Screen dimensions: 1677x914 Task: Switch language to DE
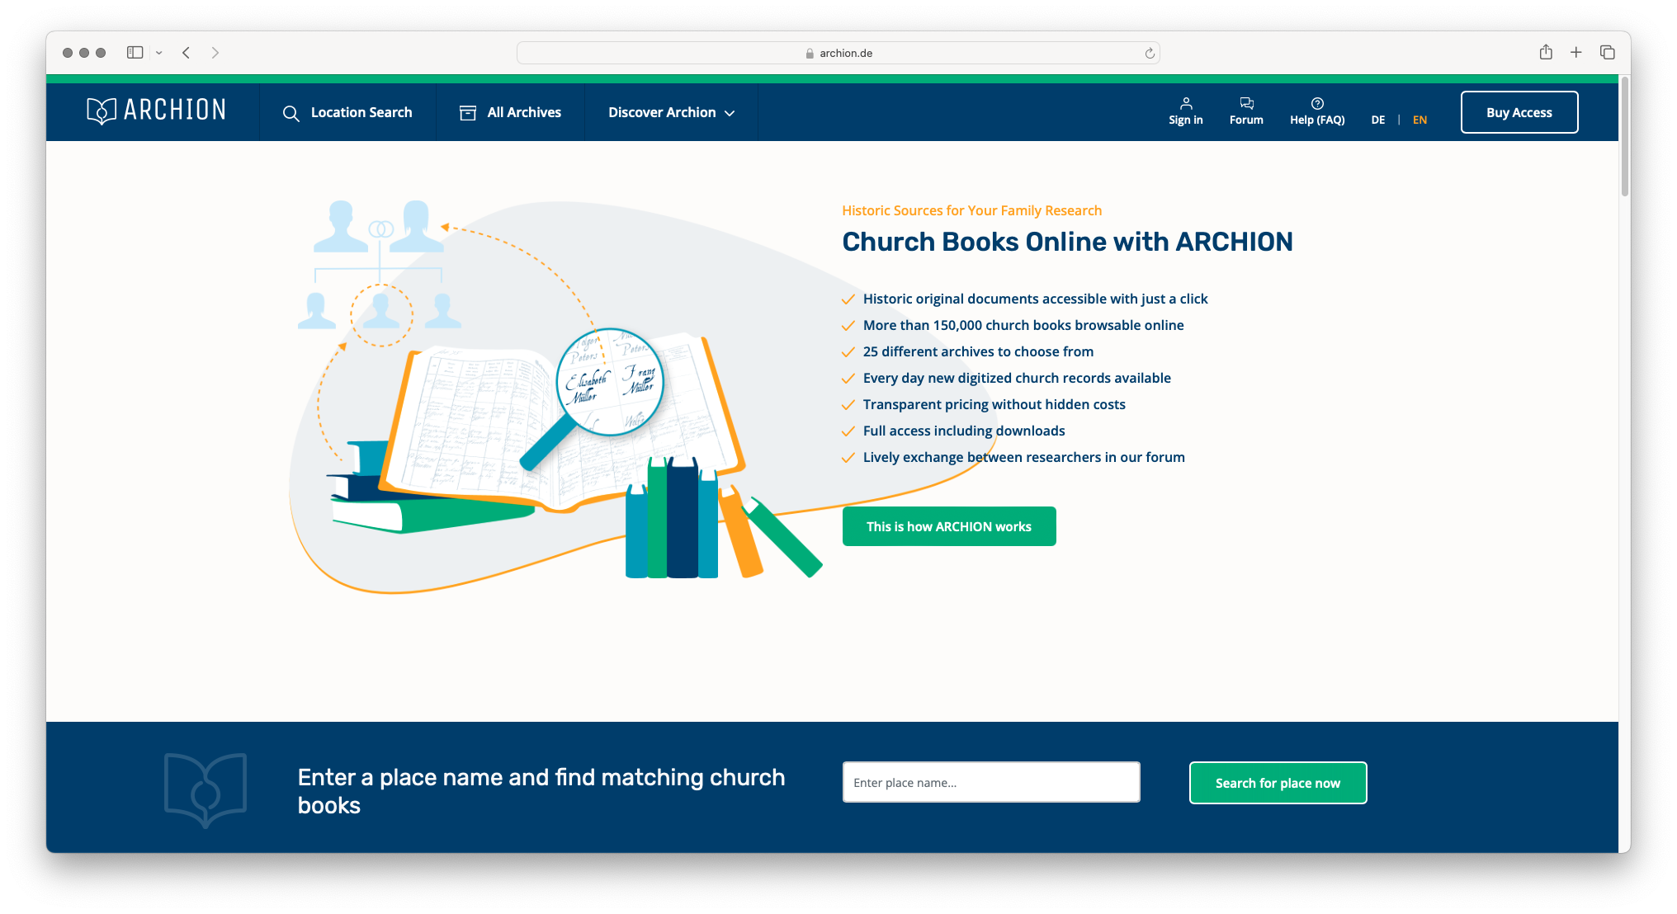click(x=1378, y=120)
